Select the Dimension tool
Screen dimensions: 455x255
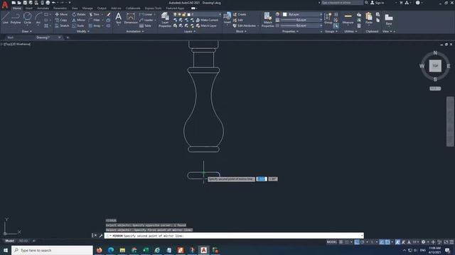click(x=131, y=18)
